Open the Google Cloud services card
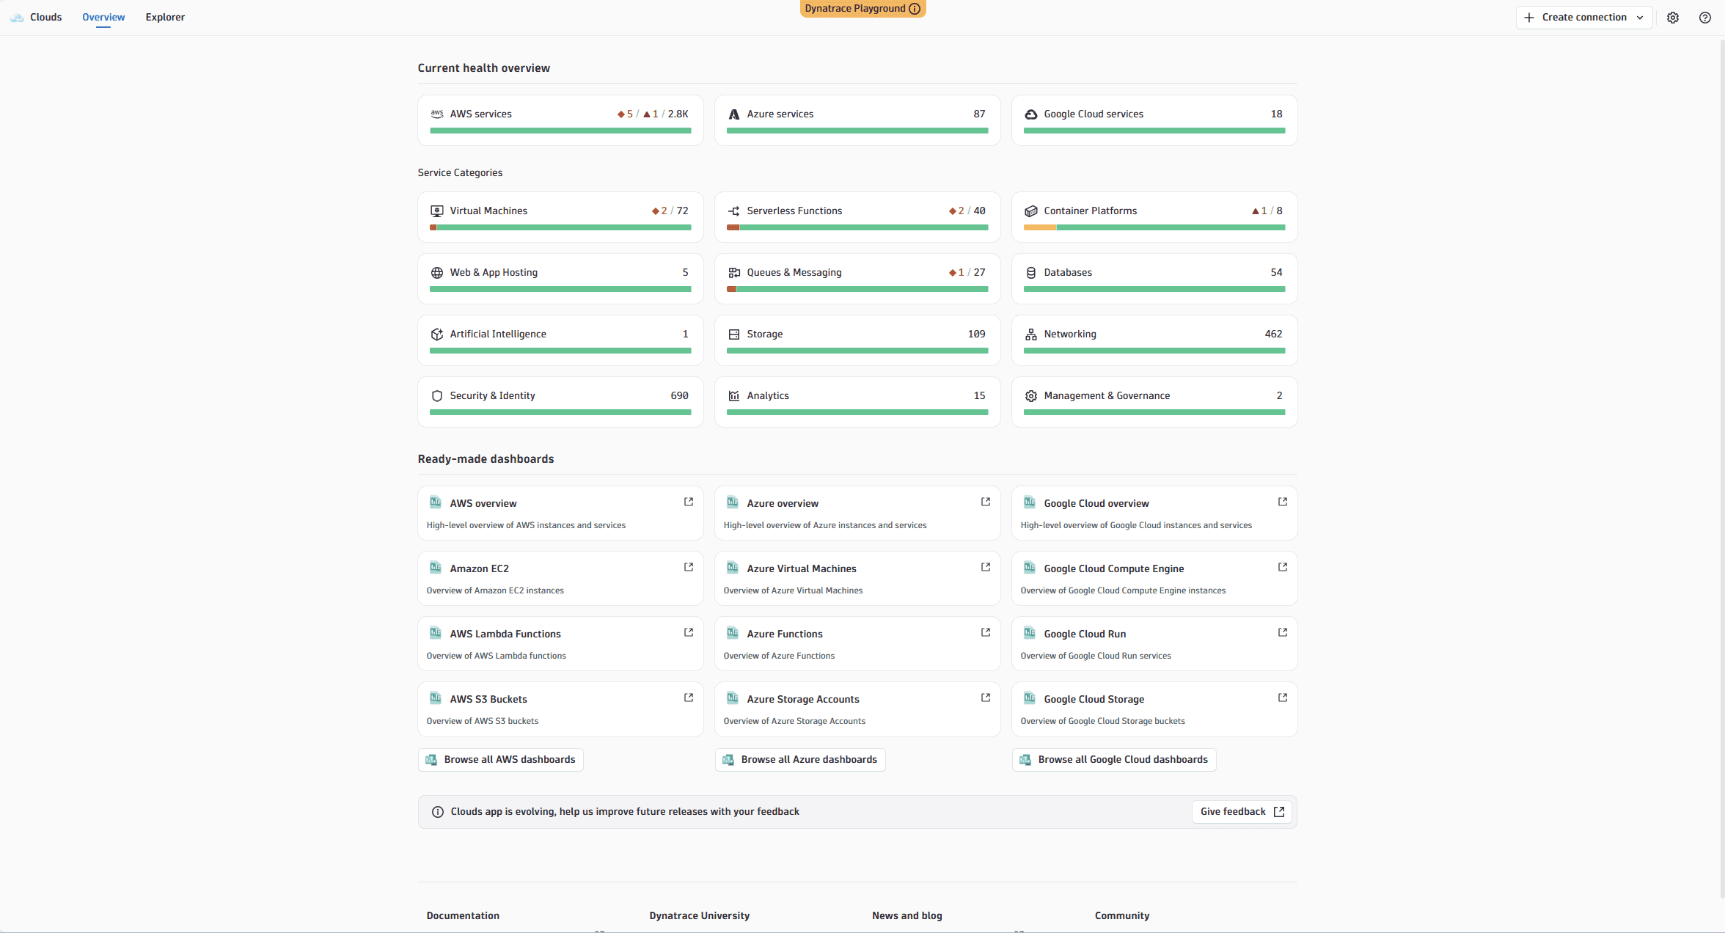 (x=1154, y=120)
